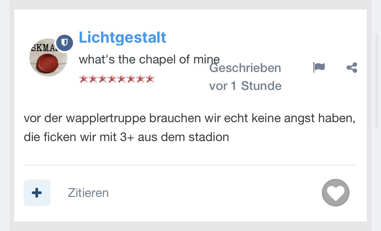The width and height of the screenshot is (381, 231).
Task: Click the post's second line ending "aus dem stadion"
Action: (x=126, y=137)
